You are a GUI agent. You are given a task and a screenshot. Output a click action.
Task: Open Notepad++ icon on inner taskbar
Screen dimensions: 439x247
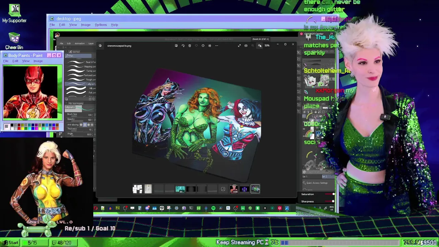point(103,208)
